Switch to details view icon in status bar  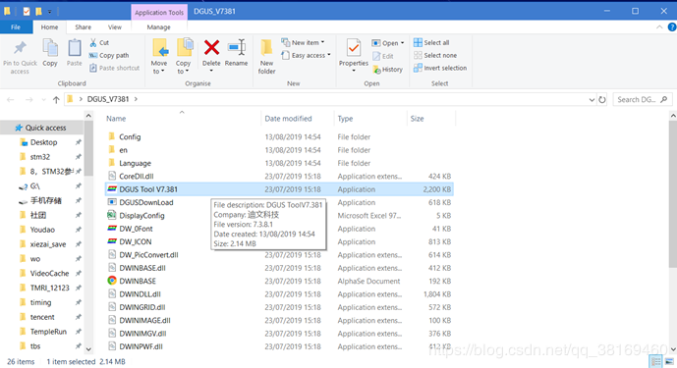point(655,361)
